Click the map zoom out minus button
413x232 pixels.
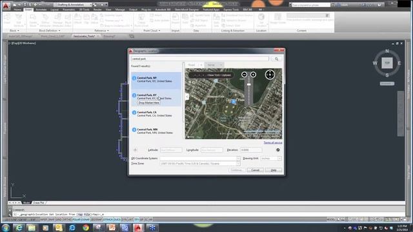[x=244, y=75]
